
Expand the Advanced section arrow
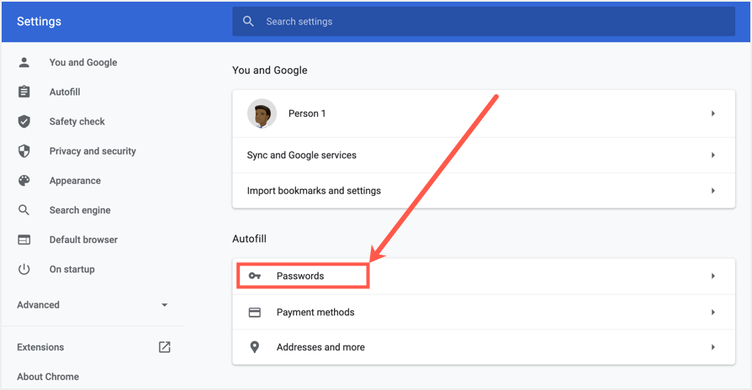tap(165, 305)
